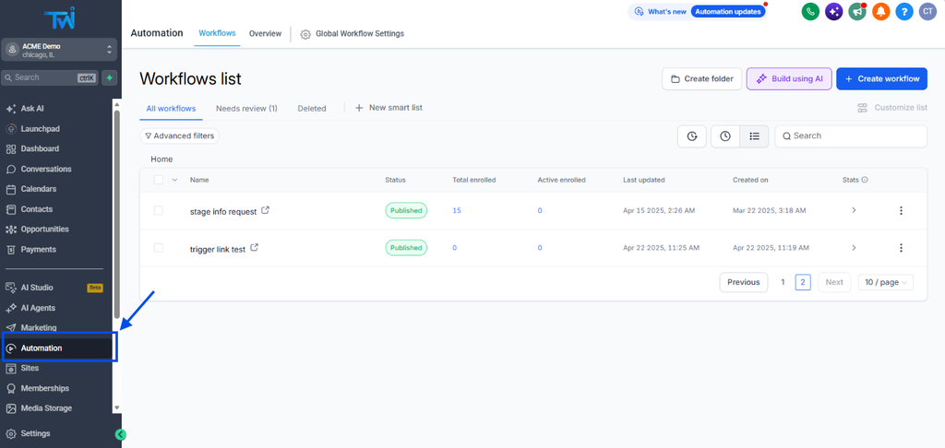The height and width of the screenshot is (448, 945).
Task: Click the Build using AI button
Action: click(790, 79)
